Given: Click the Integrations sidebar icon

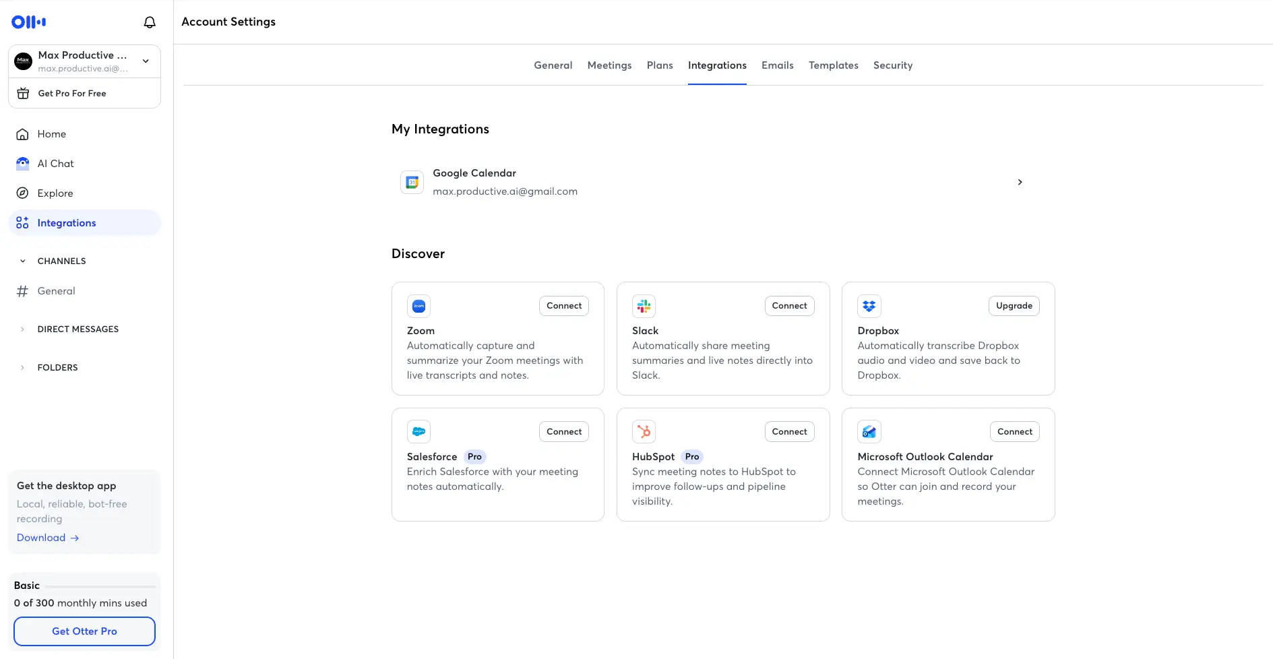Looking at the screenshot, I should (22, 223).
